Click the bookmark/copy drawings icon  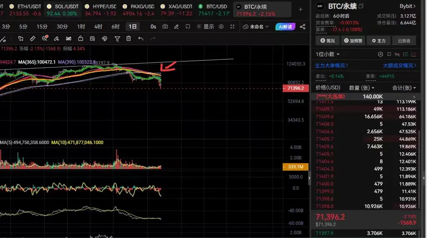click(x=20, y=39)
